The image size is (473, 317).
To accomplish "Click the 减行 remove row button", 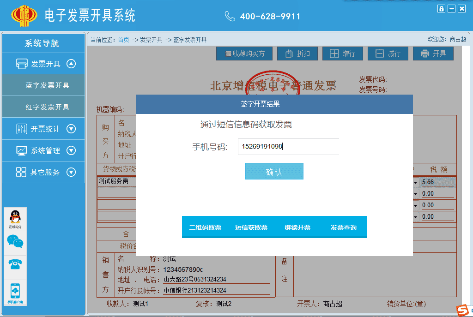I will point(388,54).
